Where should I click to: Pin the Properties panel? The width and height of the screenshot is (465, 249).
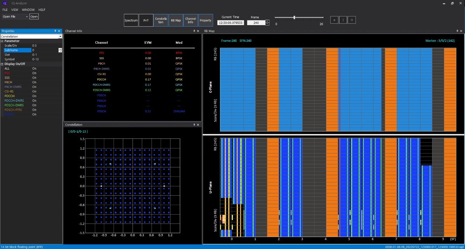[55, 31]
